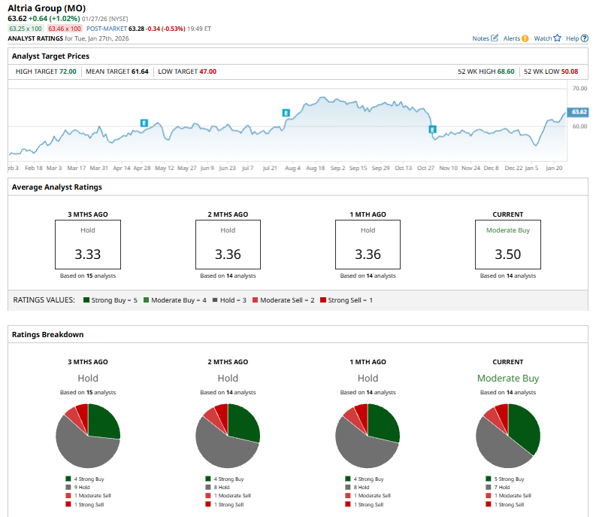This screenshot has height=517, width=596.
Task: Click the 2 MTHS AGO pie chart
Action: click(x=228, y=436)
